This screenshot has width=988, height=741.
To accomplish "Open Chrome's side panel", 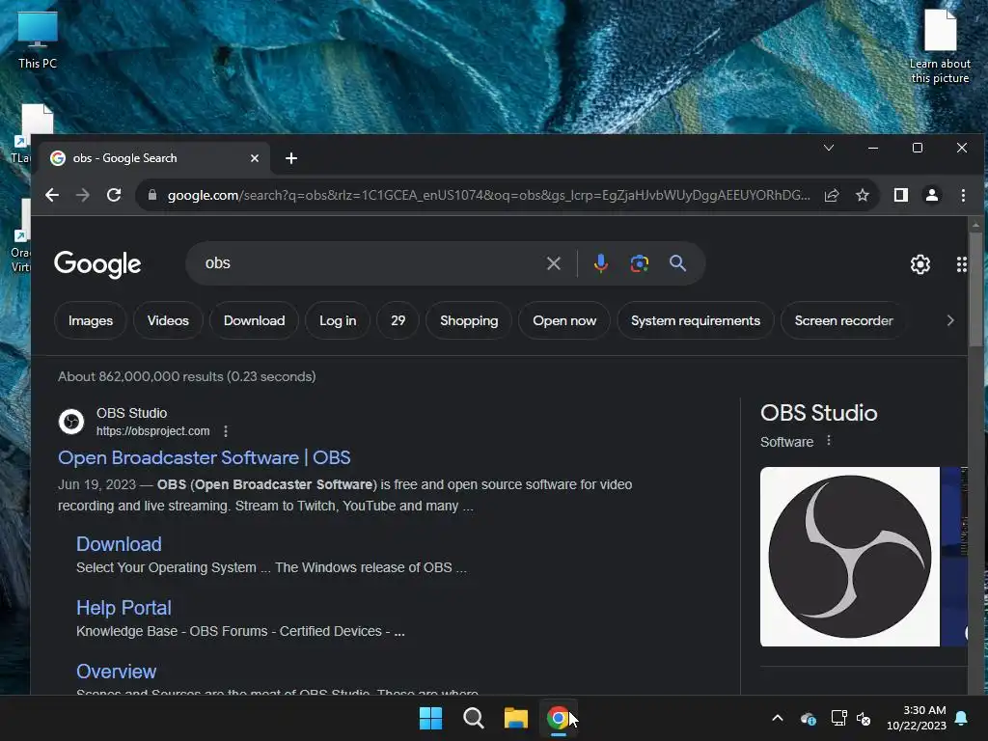I will 901,195.
